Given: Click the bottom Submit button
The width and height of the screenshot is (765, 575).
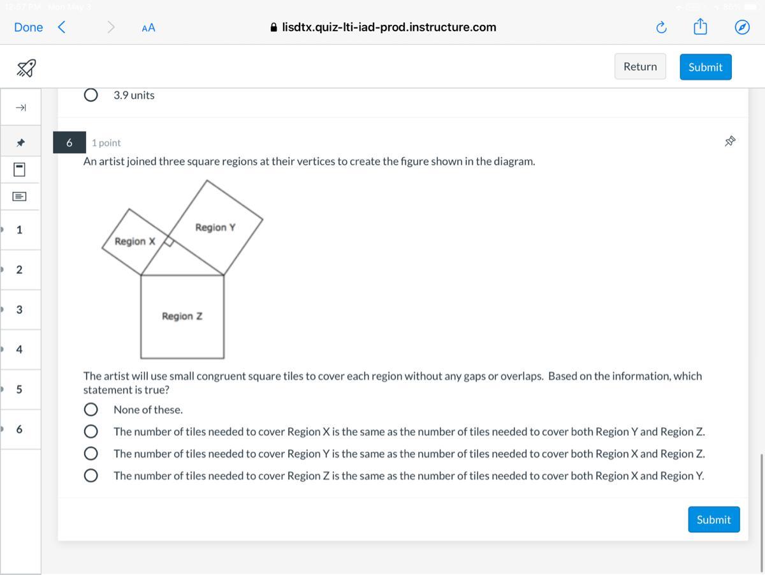Looking at the screenshot, I should tap(713, 519).
